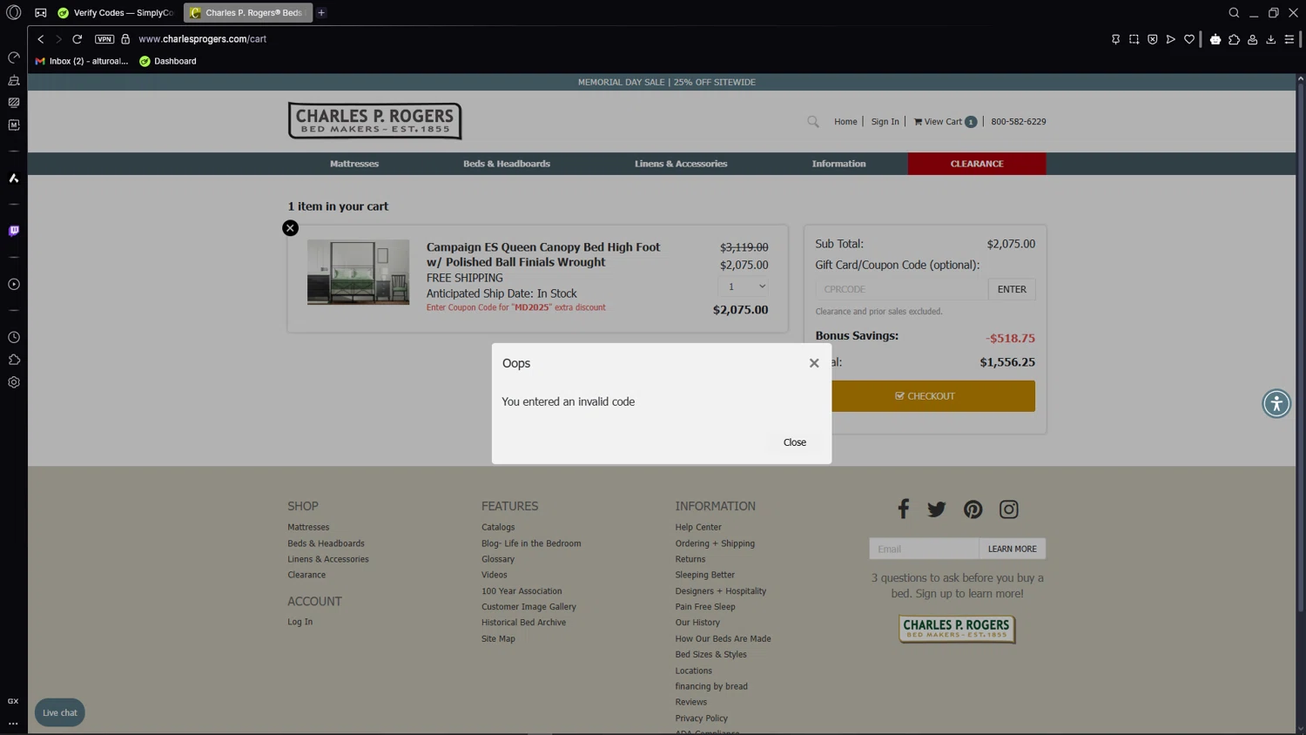Viewport: 1306px width, 735px height.
Task: Open a new browser tab
Action: [x=321, y=13]
